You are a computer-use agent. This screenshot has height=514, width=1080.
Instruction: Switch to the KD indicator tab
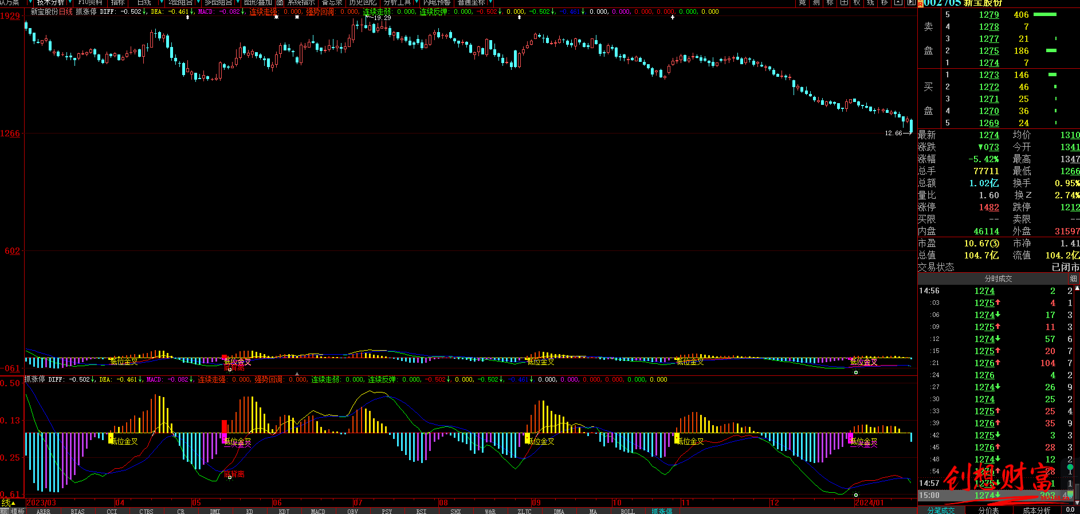249,511
